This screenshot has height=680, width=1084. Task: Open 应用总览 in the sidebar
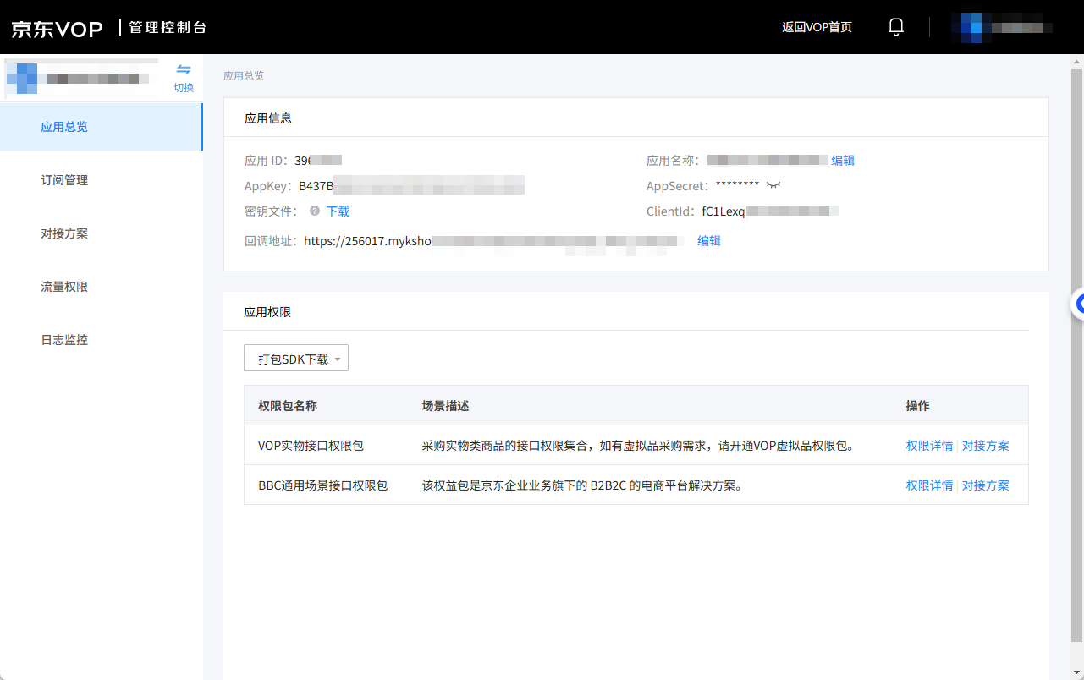point(101,127)
